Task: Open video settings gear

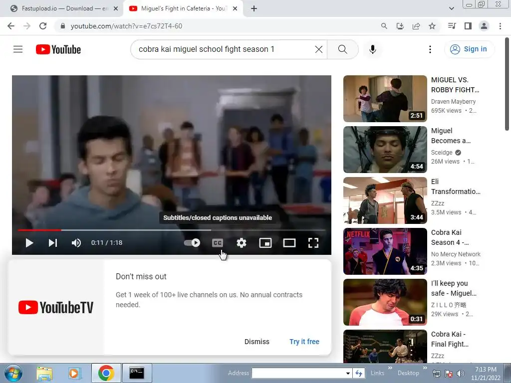Action: point(242,243)
